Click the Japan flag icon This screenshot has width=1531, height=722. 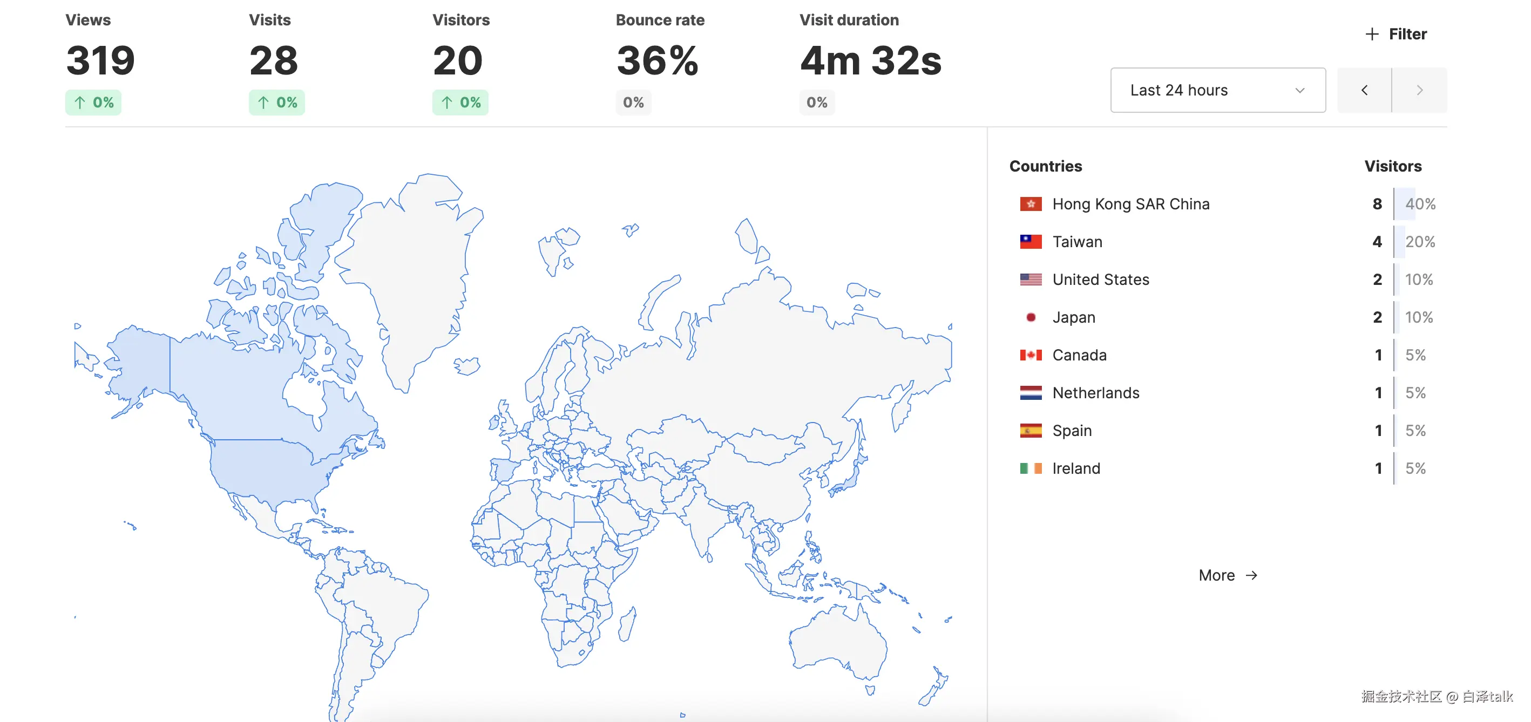point(1031,317)
